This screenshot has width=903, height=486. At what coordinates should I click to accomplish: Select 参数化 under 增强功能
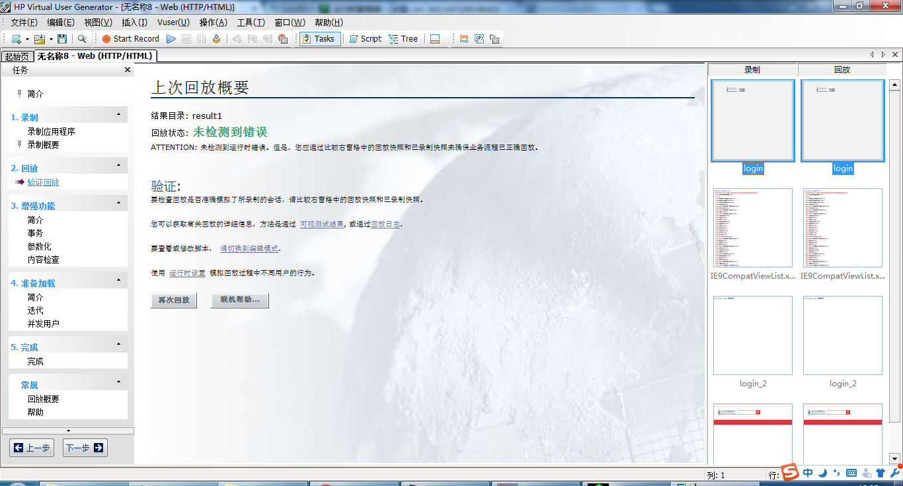40,246
